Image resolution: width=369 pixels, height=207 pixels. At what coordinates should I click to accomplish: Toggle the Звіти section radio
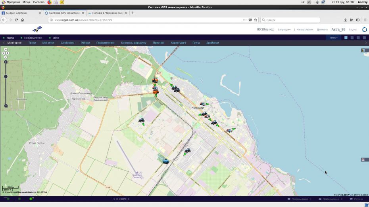click(50, 38)
